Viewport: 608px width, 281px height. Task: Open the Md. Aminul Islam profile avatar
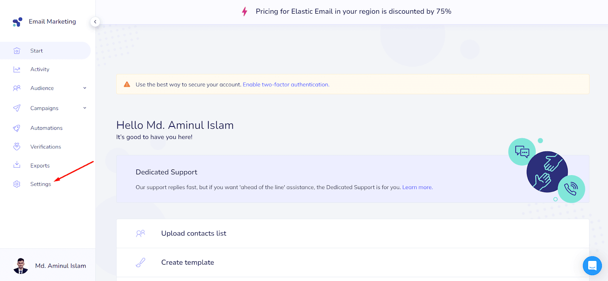pyautogui.click(x=21, y=266)
